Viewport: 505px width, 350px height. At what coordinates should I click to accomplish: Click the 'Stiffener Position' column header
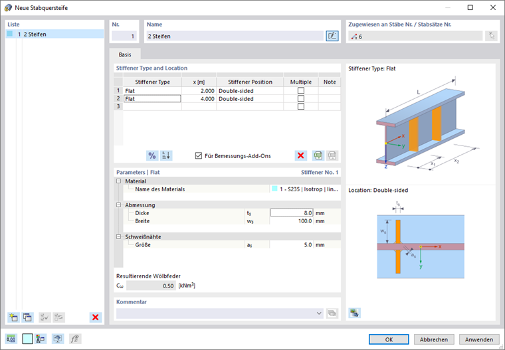(x=250, y=82)
